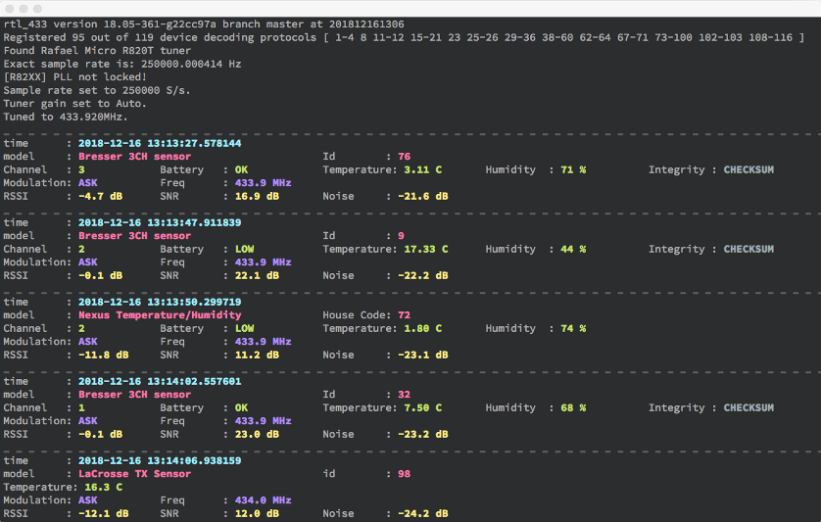Screen dimensions: 821x522
Task: Click timestamp 2018-12-16 13:13:27.578144
Action: coord(160,143)
